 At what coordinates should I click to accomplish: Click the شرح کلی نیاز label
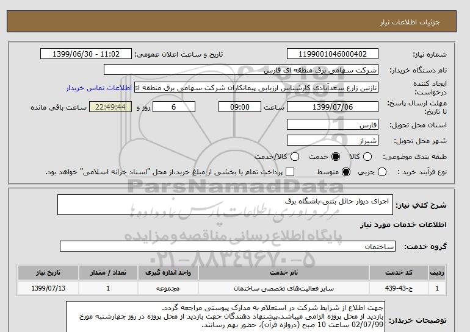[421, 205]
